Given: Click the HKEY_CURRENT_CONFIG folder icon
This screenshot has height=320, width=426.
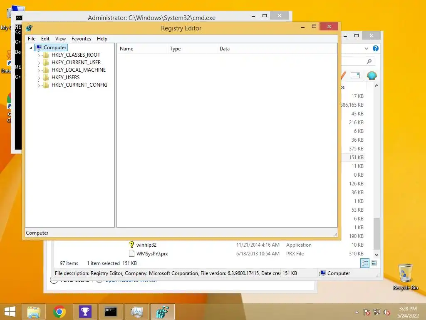Looking at the screenshot, I should click(46, 85).
